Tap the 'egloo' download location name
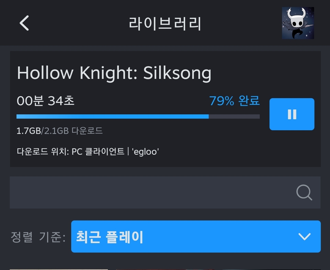 pyautogui.click(x=145, y=152)
